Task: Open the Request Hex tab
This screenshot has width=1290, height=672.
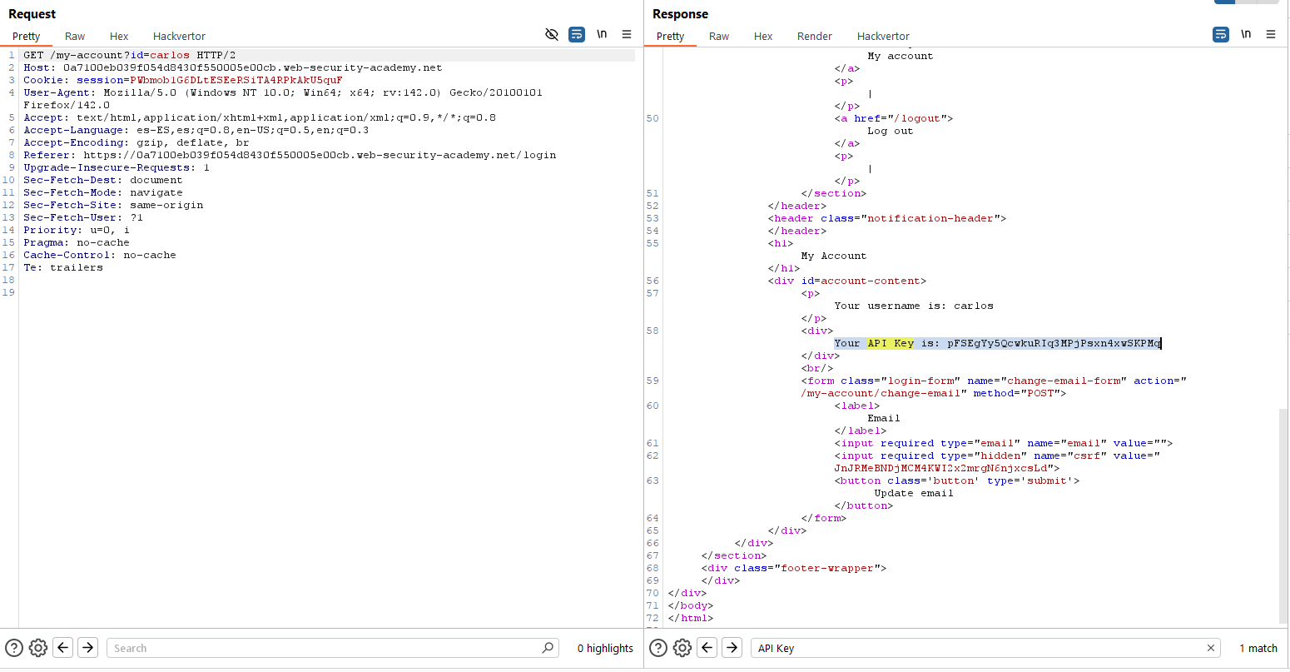Action: click(119, 36)
